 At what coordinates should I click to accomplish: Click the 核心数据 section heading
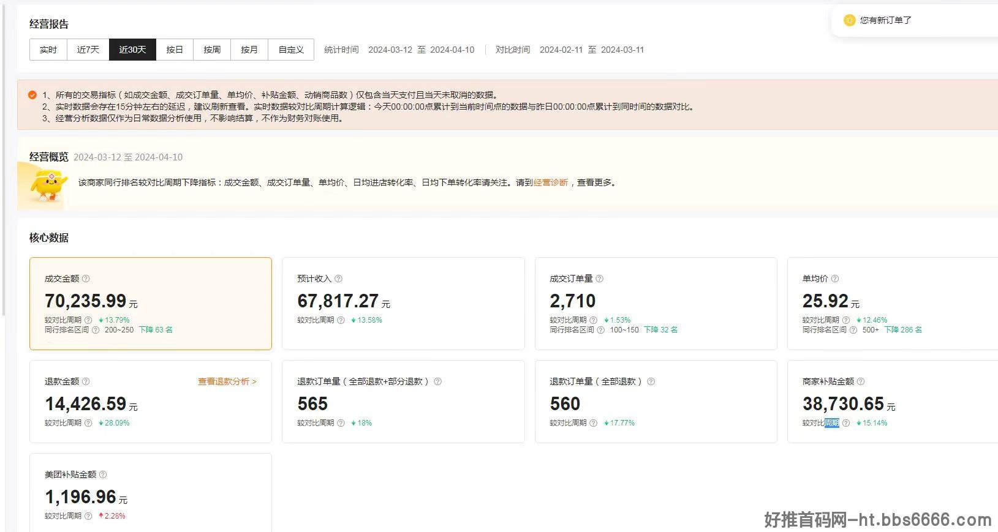(49, 238)
